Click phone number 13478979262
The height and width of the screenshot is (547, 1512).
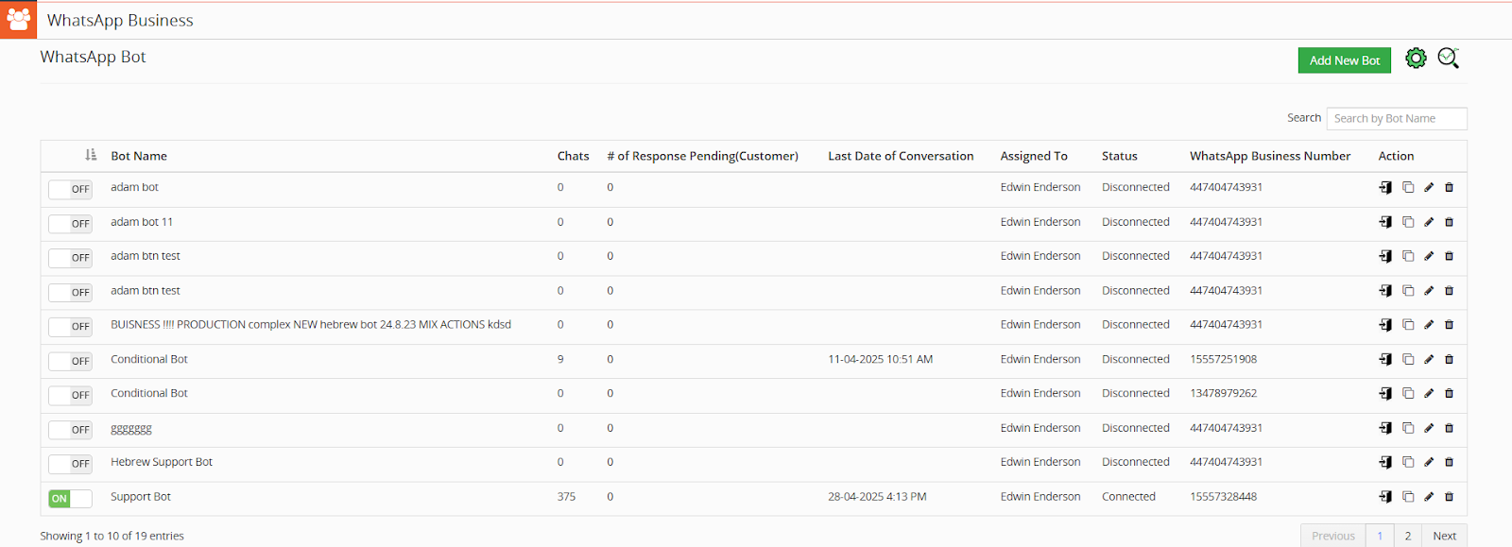point(1223,393)
